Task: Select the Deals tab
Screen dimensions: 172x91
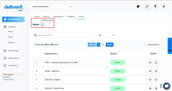Action: coord(81,16)
